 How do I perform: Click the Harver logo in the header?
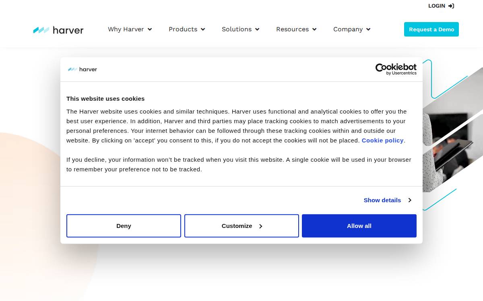(x=58, y=30)
